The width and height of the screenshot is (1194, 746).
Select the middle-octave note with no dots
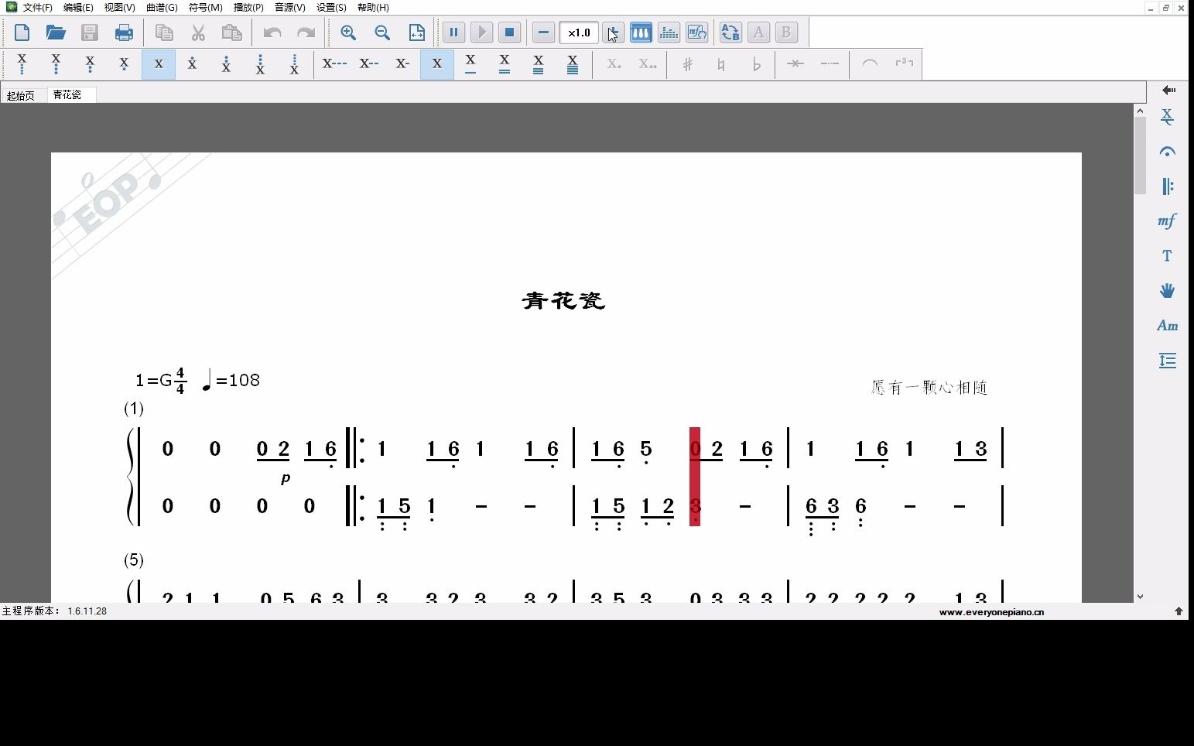coord(159,64)
